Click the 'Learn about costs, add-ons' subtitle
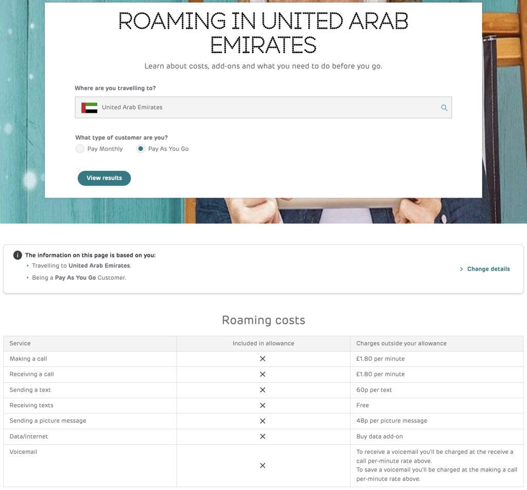Screen dimensions: 527x490 263,66
